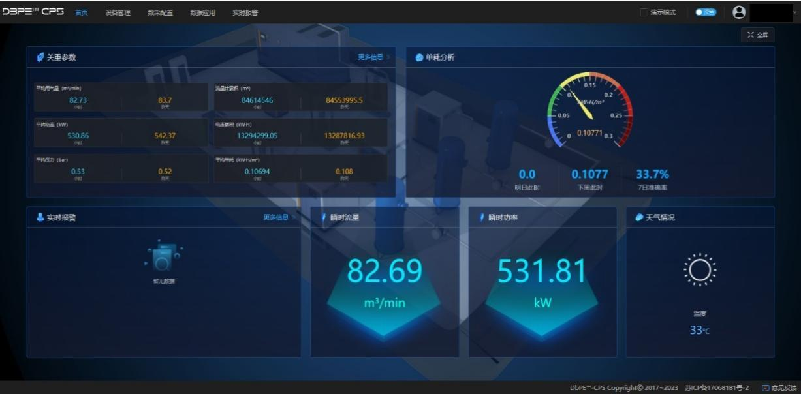The width and height of the screenshot is (801, 394).
Task: Enter fullscreen with the 全屏 button
Action: (757, 35)
